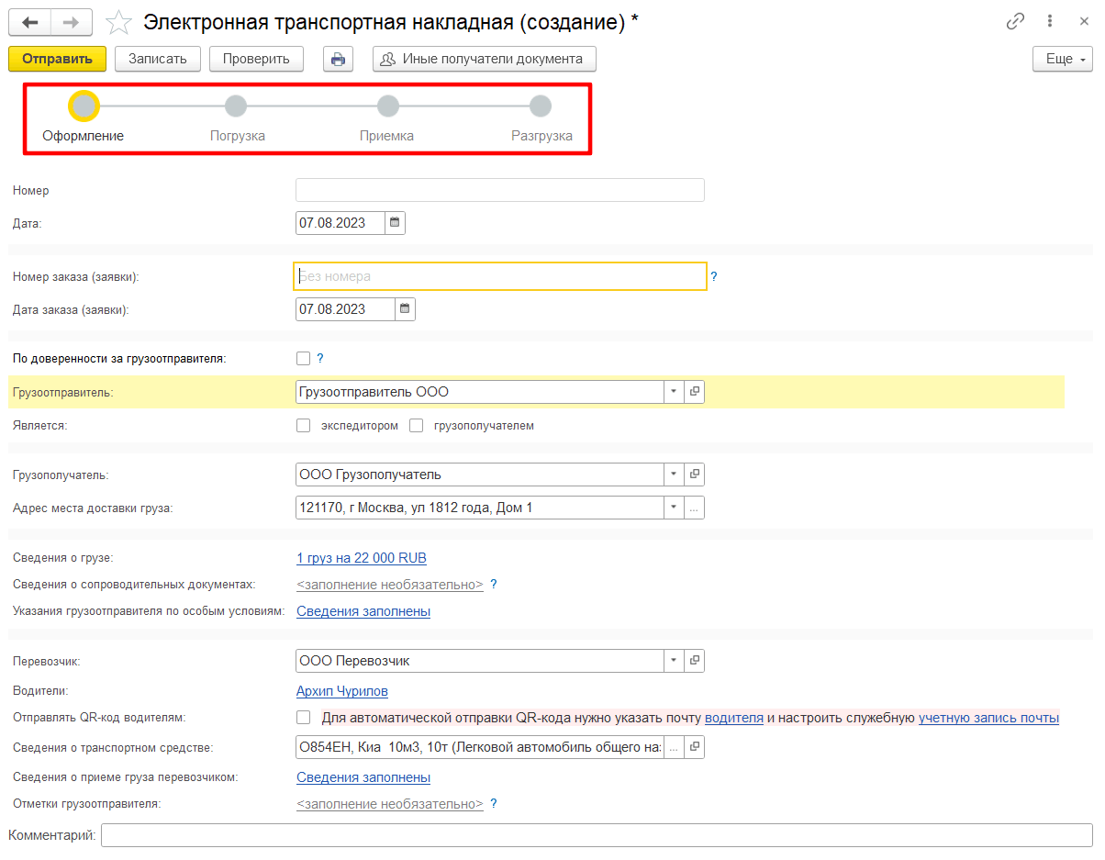Image resolution: width=1105 pixels, height=860 pixels.
Task: Focus the Комментарий input field
Action: pyautogui.click(x=597, y=835)
